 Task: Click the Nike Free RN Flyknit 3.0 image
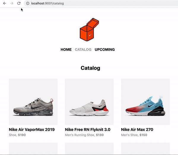[89, 102]
